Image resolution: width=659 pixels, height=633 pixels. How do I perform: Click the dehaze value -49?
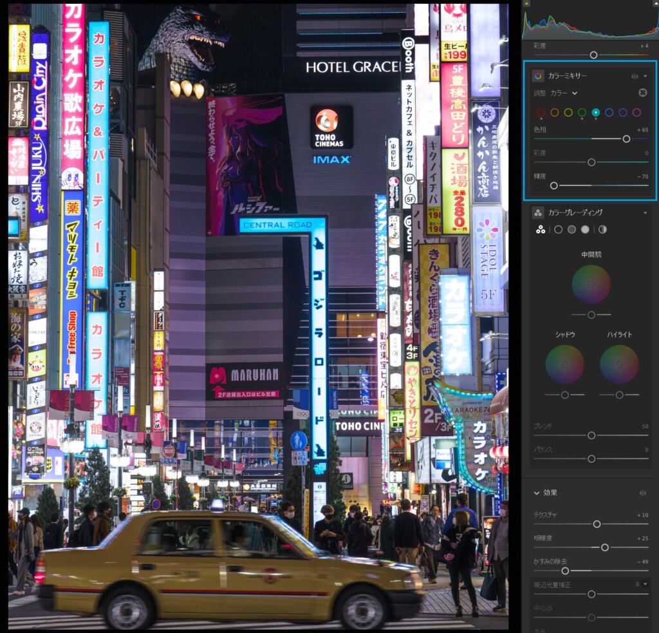click(x=643, y=562)
